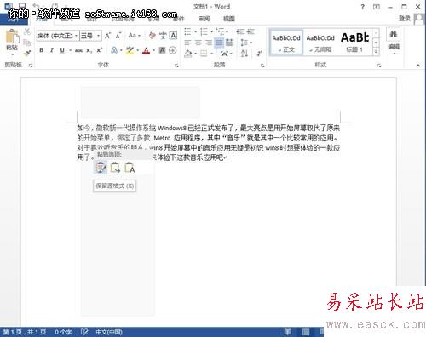This screenshot has width=426, height=337.
Task: Click the Clear Formatting eraser icon
Action: (152, 36)
